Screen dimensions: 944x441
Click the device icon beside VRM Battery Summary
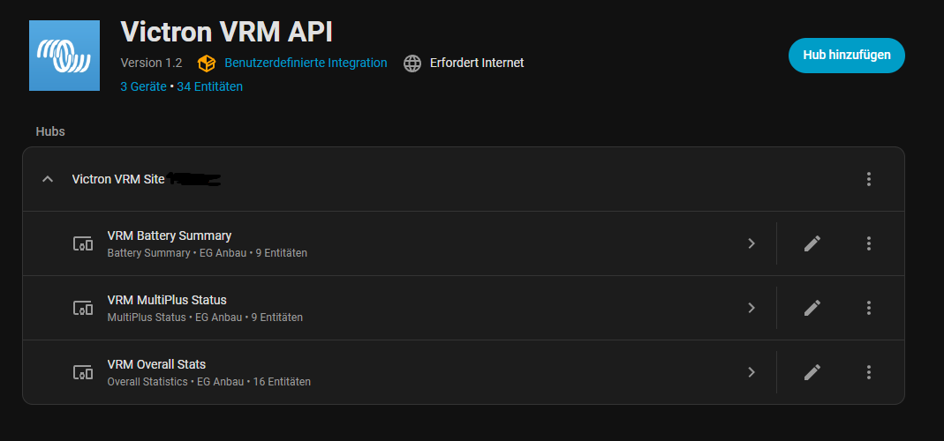pyautogui.click(x=82, y=244)
